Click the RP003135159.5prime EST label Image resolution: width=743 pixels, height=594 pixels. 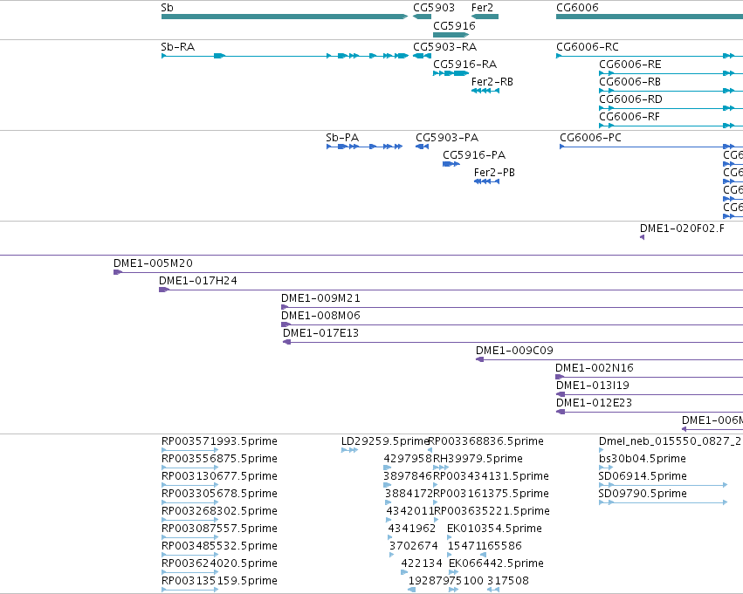pyautogui.click(x=219, y=582)
